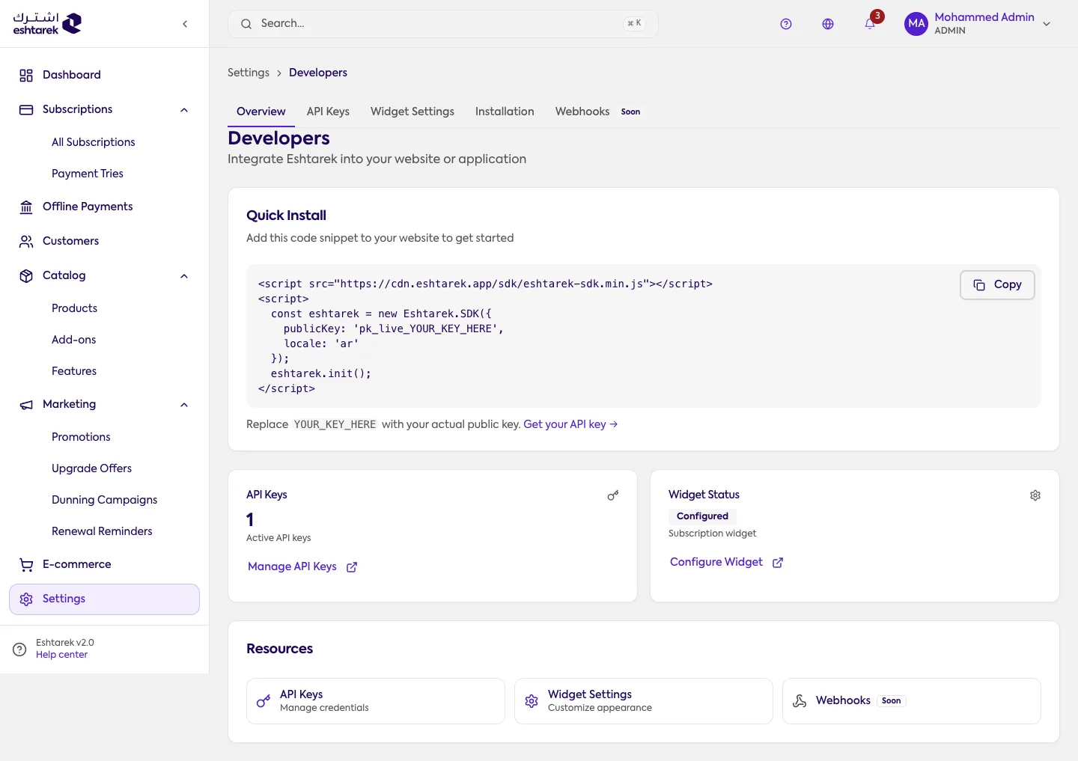The image size is (1078, 761).
Task: Click the external link icon beside Configure Widget
Action: pos(778,563)
